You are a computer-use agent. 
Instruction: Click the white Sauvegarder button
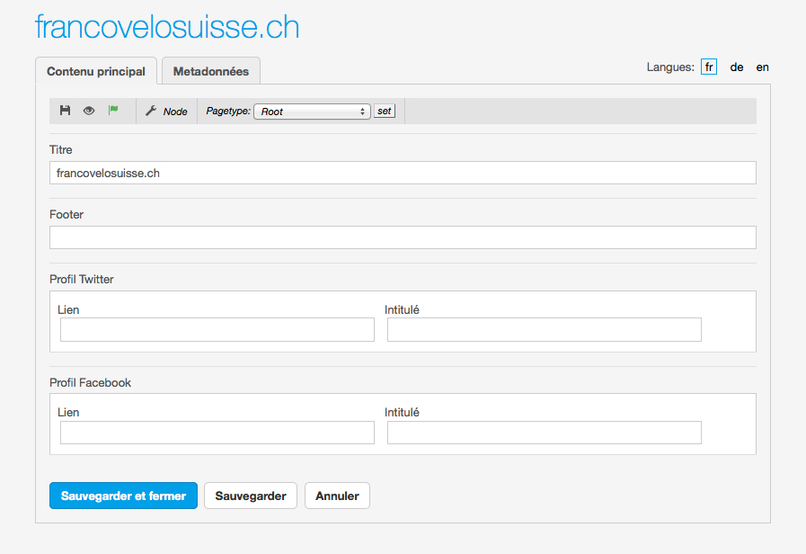click(251, 496)
